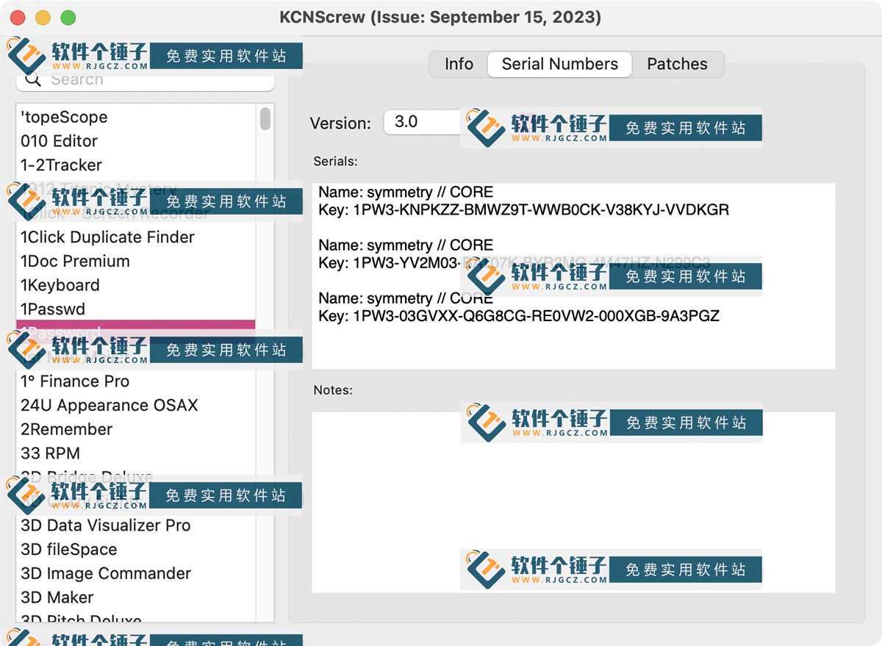Click the key starting 1PW3-03GVXX
Image resolution: width=882 pixels, height=646 pixels.
click(518, 316)
